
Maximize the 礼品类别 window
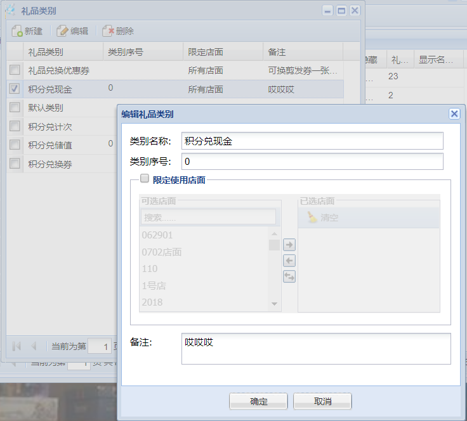[x=341, y=11]
